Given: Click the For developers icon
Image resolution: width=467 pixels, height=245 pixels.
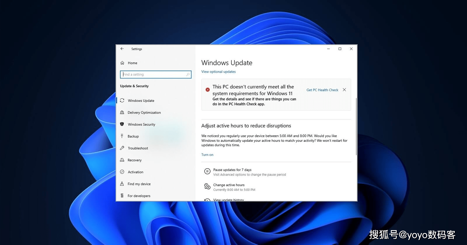Looking at the screenshot, I should point(122,196).
